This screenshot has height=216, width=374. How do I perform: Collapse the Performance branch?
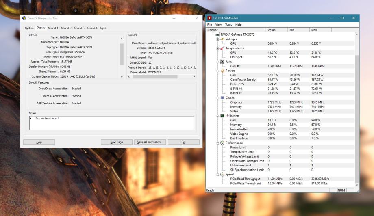click(218, 143)
